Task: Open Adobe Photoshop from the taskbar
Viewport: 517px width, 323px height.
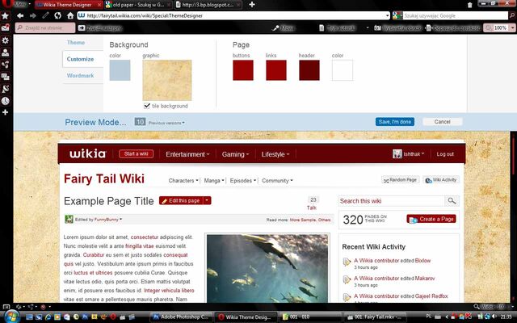Action: 181,317
